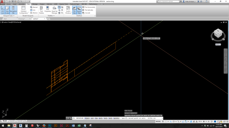
Task: Click the Join viewports icon
Action: pyautogui.click(x=34, y=10)
